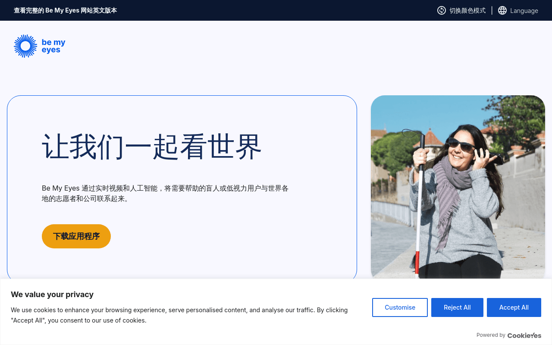Open the Language menu

524,10
